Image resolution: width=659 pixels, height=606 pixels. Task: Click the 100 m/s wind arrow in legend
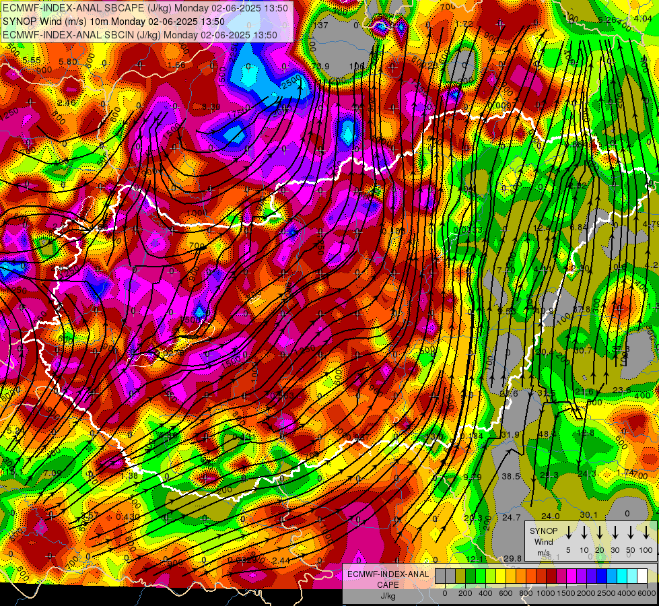pyautogui.click(x=646, y=533)
